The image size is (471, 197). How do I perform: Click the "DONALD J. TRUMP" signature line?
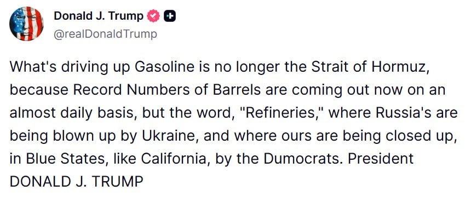pyautogui.click(x=76, y=182)
